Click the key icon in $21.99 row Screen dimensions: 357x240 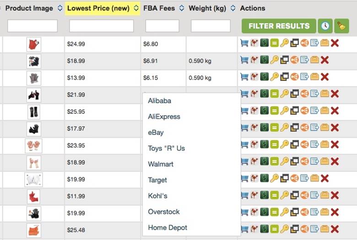pos(284,94)
